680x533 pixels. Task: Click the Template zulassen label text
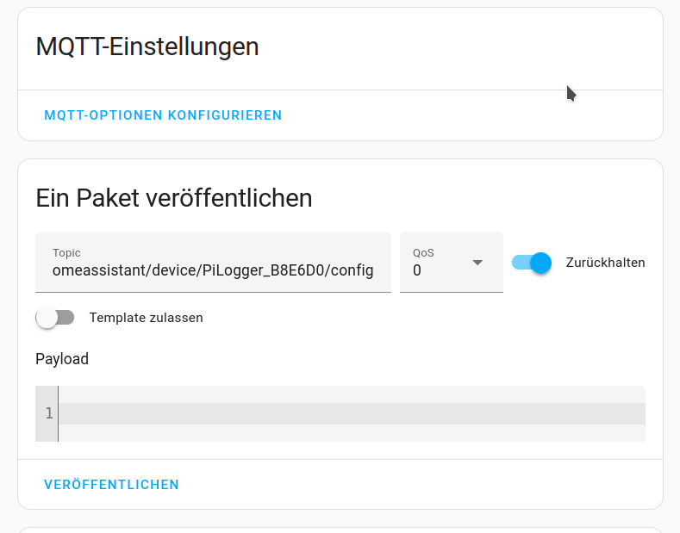(x=146, y=318)
